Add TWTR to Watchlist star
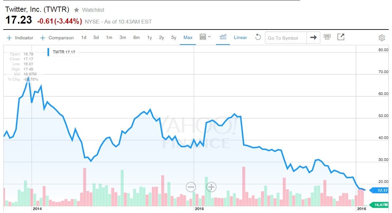 (x=77, y=10)
